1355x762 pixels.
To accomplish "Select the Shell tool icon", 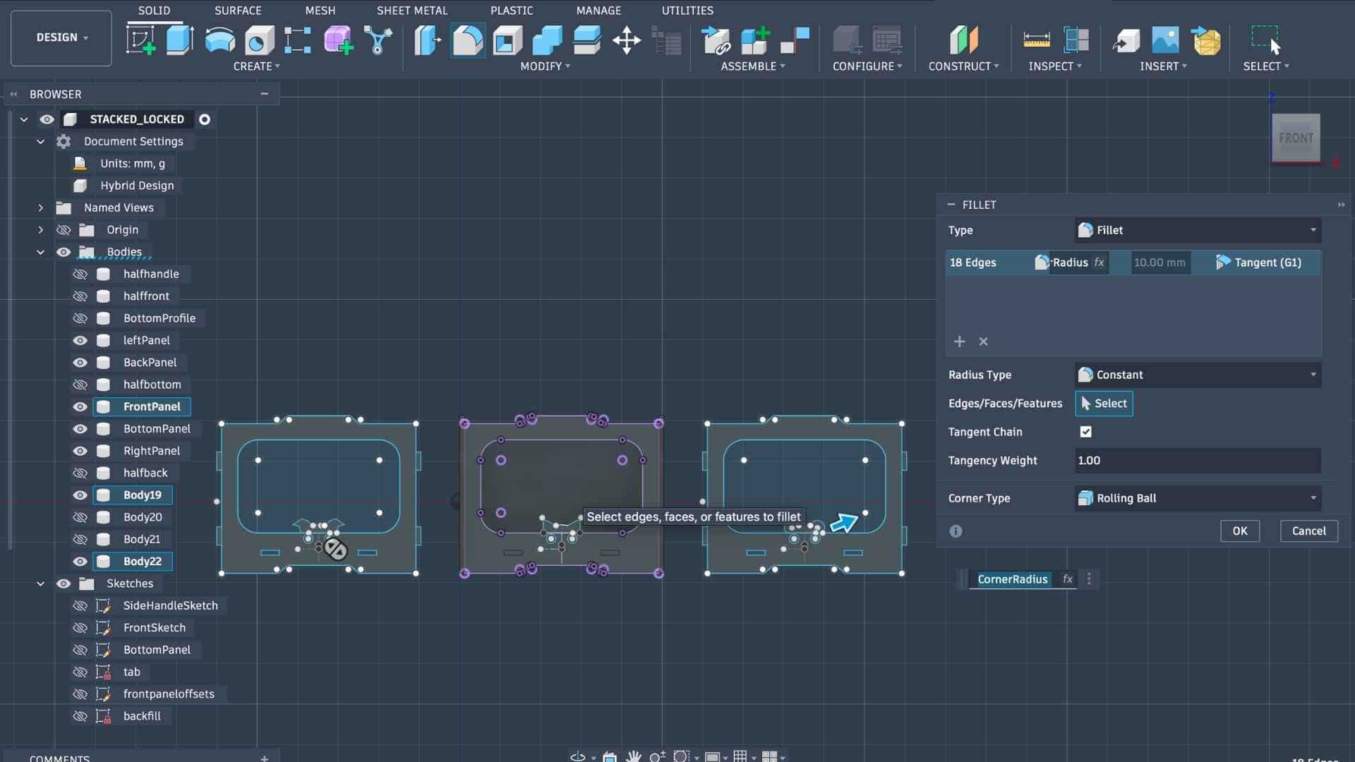I will 507,40.
